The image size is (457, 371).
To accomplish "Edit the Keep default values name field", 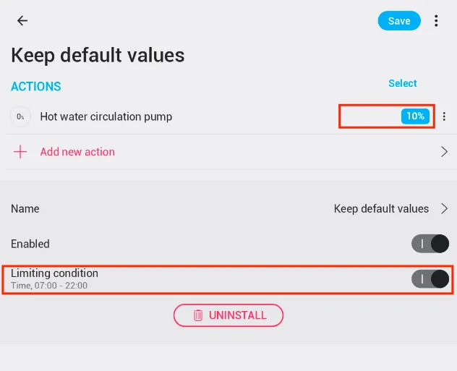I will point(381,208).
